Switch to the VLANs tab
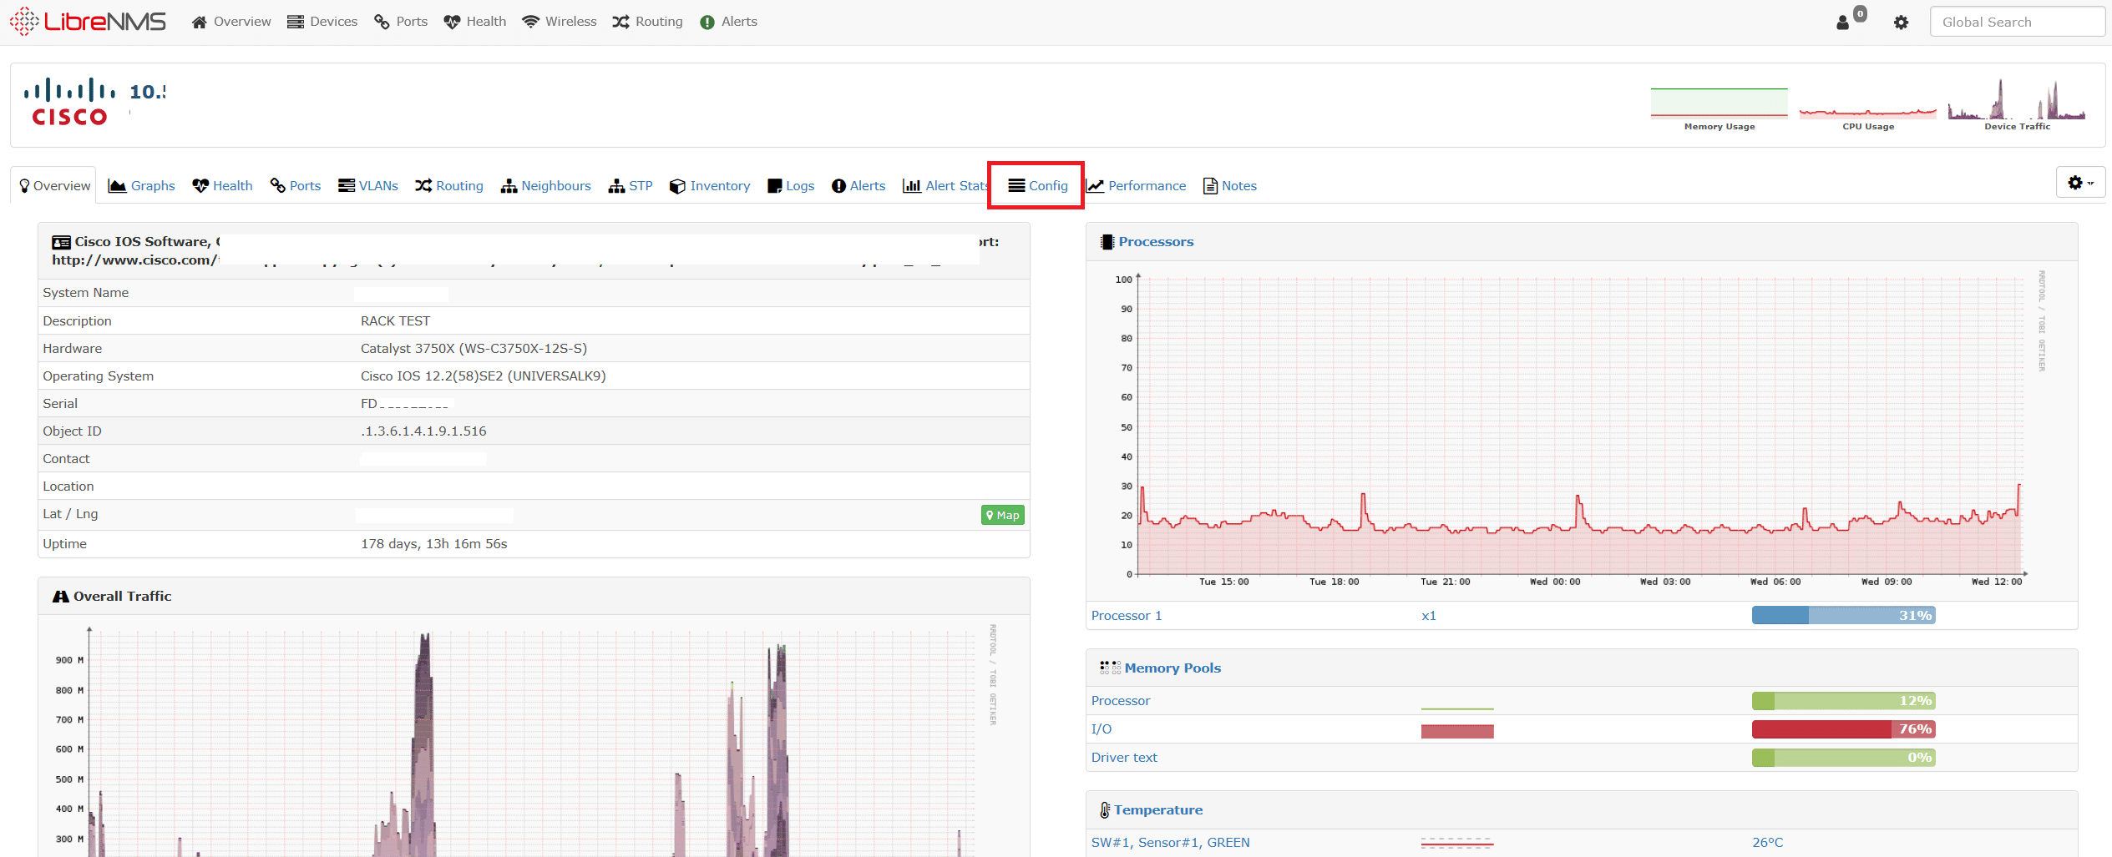The height and width of the screenshot is (857, 2112). click(368, 185)
